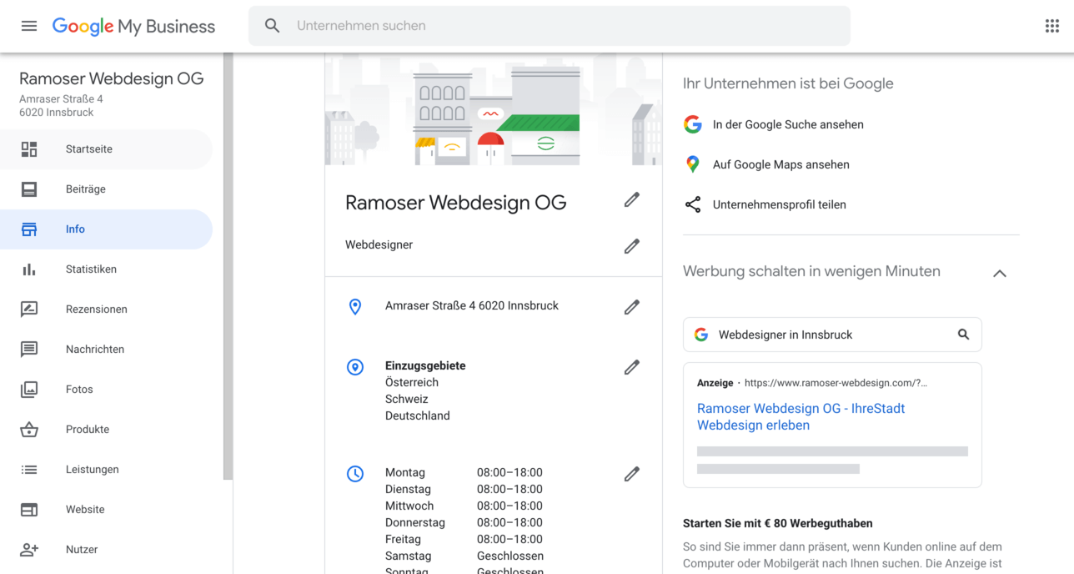
Task: Click the sidebar vertical scrollbar
Action: click(228, 267)
